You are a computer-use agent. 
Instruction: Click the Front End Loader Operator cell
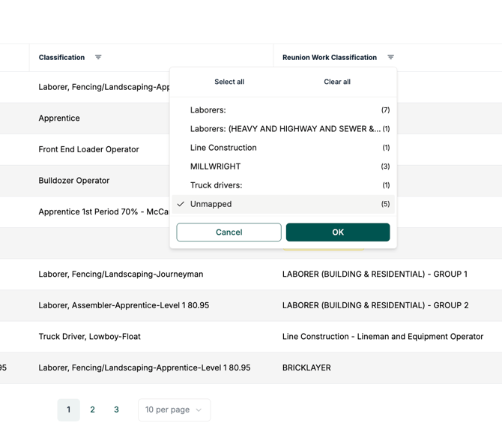(88, 149)
